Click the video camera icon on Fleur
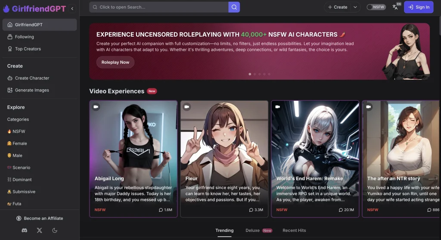The width and height of the screenshot is (441, 240). coord(187,107)
